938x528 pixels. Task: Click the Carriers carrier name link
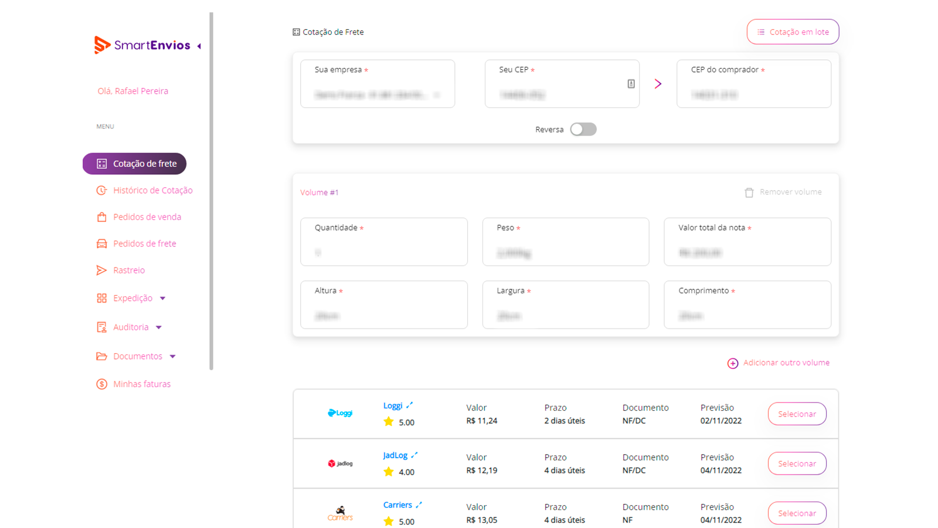coord(397,505)
